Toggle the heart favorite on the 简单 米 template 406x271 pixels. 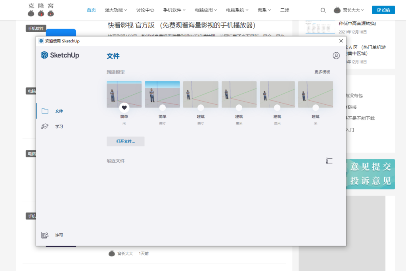[124, 108]
